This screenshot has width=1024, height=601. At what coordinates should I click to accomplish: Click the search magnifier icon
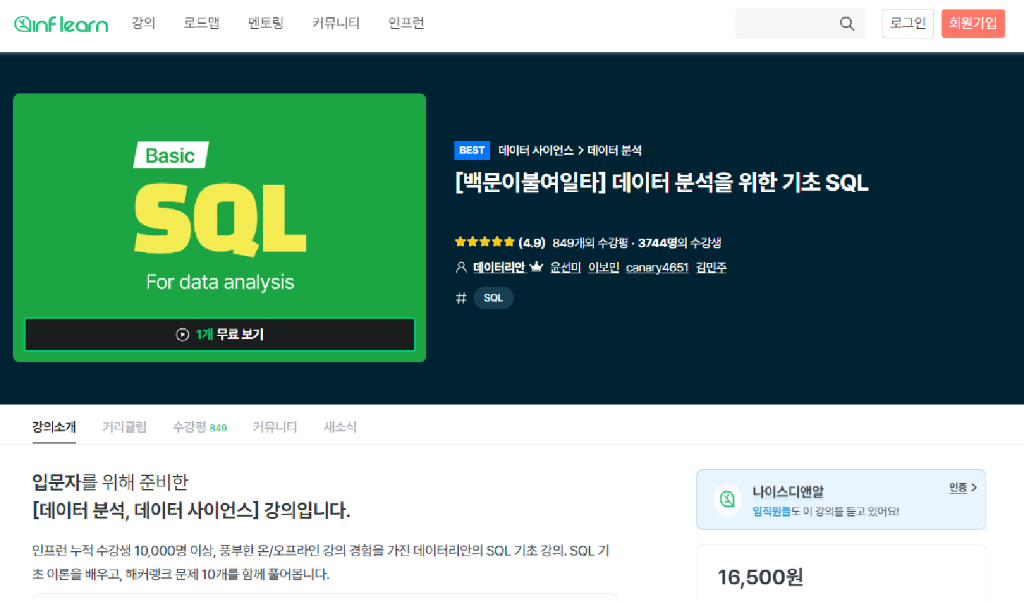pyautogui.click(x=846, y=24)
